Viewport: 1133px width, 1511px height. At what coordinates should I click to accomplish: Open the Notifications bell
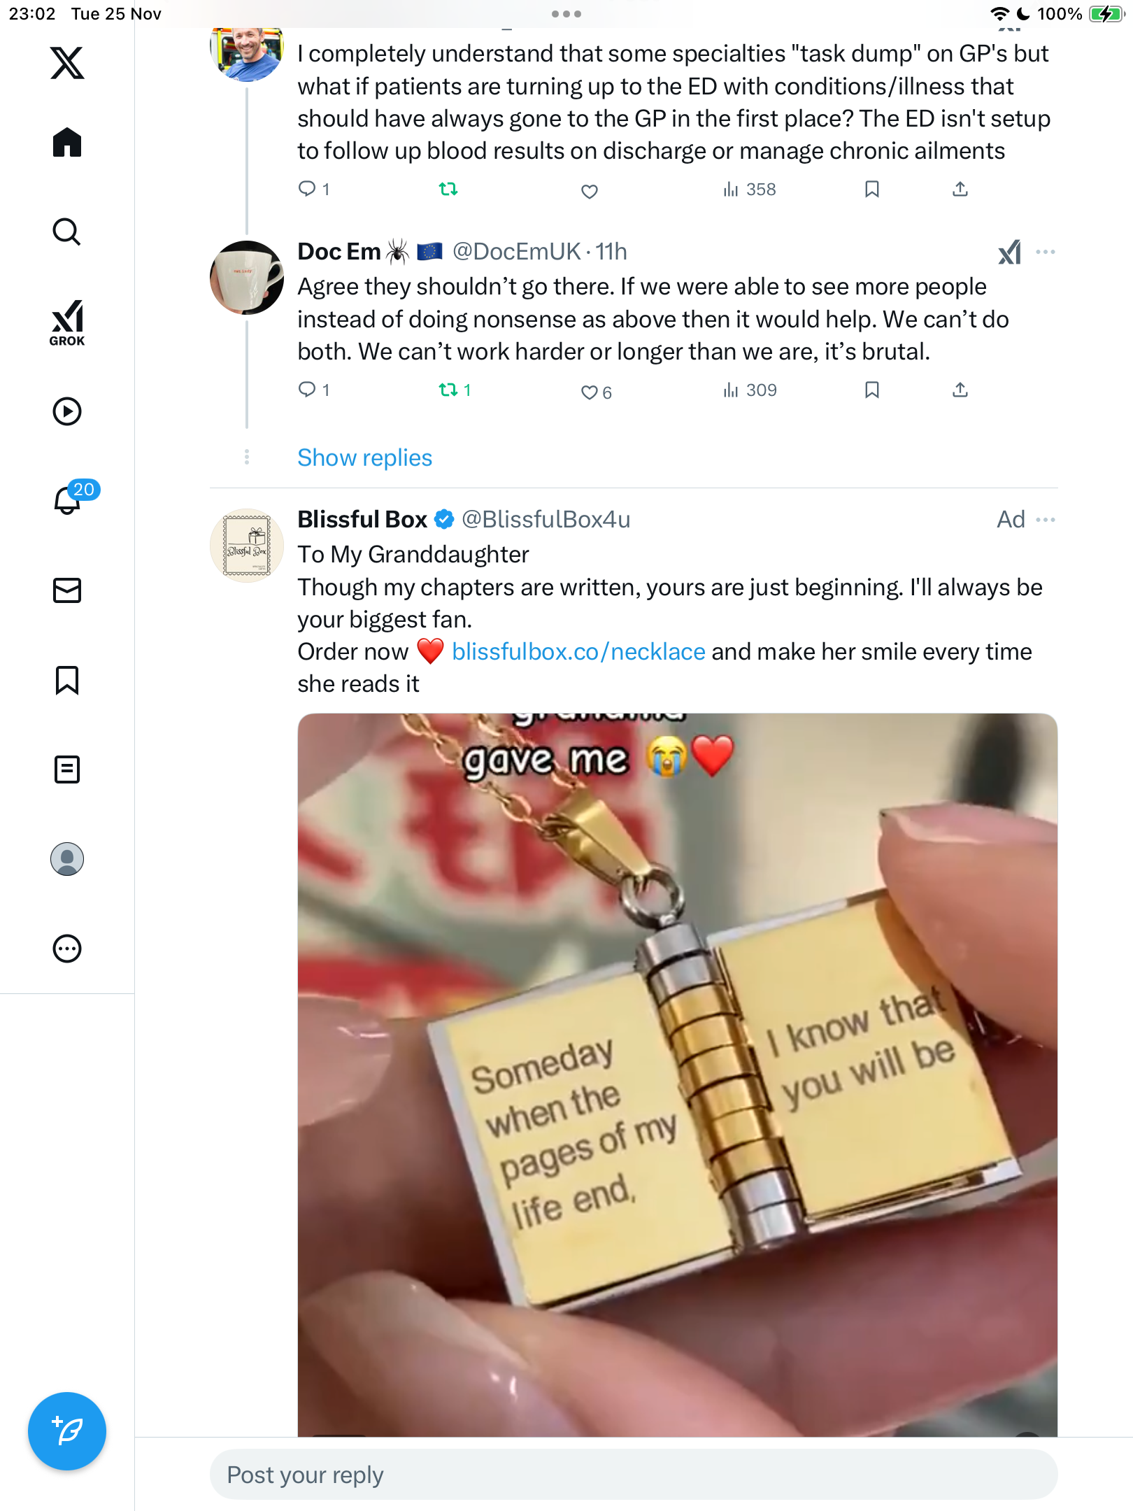pos(67,500)
